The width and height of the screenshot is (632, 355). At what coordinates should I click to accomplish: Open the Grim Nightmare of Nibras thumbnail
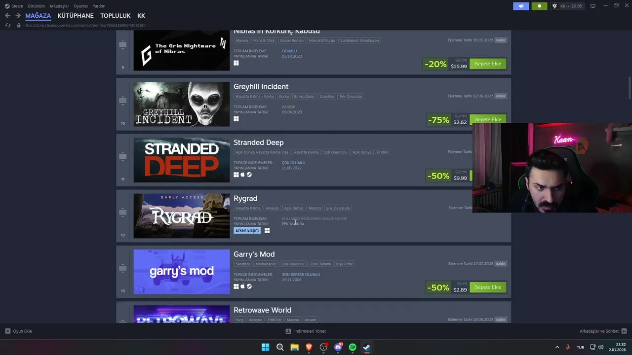182,51
